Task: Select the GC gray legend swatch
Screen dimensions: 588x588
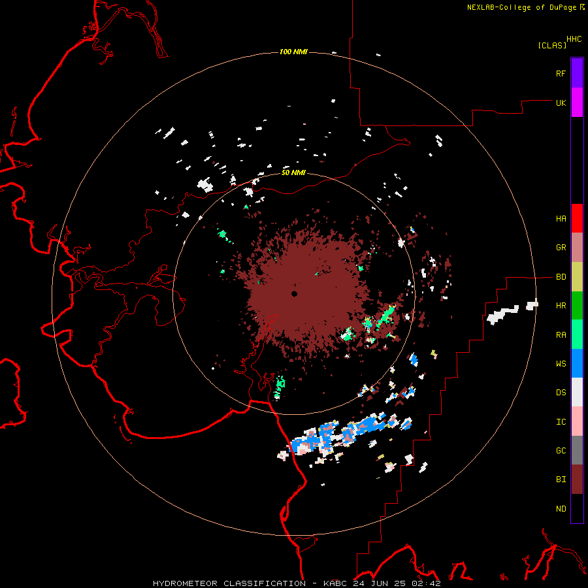Action: 577,450
